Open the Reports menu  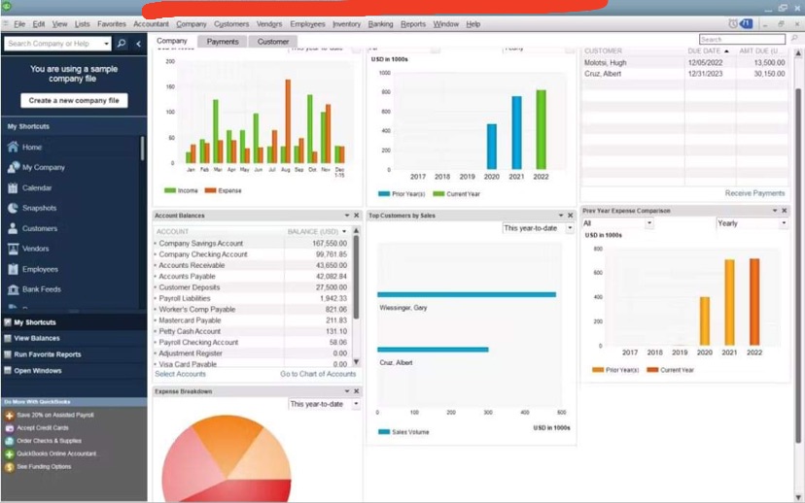coord(413,24)
